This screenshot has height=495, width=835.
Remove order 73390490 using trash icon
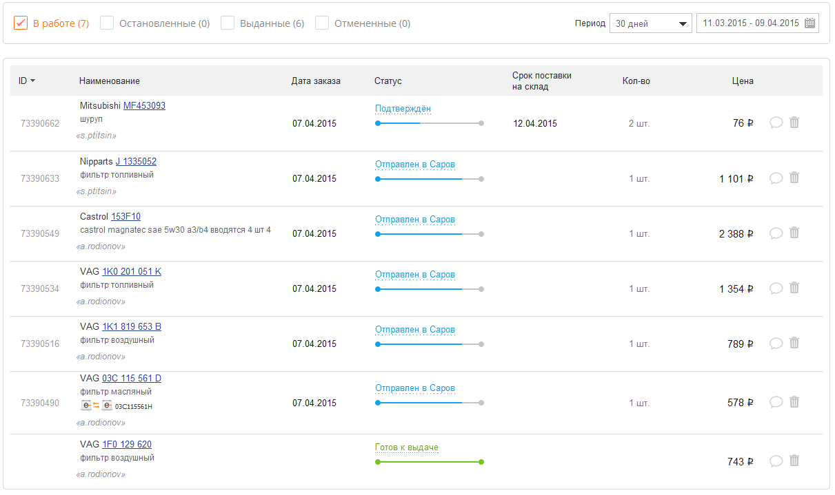[794, 401]
